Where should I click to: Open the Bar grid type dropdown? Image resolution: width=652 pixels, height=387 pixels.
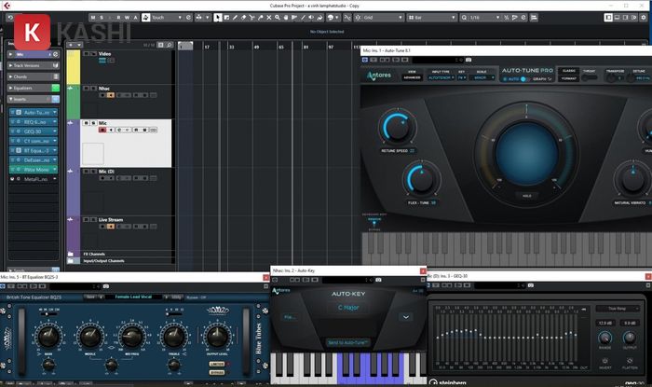coord(432,18)
